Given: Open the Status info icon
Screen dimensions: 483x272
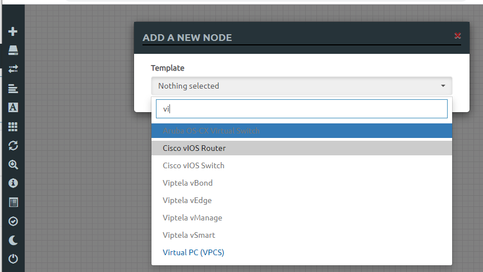Looking at the screenshot, I should point(13,183).
